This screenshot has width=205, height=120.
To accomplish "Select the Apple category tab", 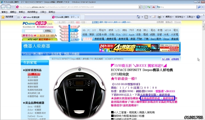I will pos(132,35).
